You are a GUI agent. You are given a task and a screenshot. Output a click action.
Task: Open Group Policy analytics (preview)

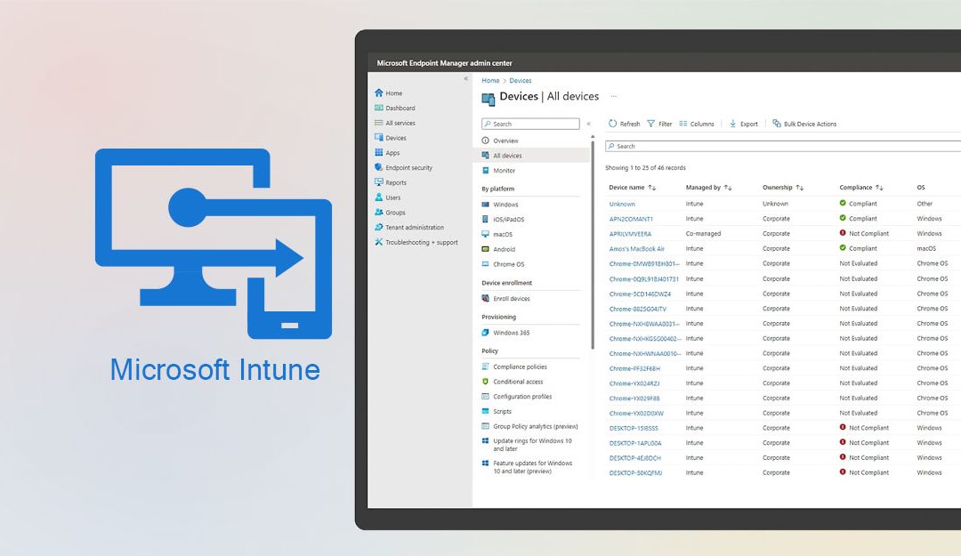point(529,426)
